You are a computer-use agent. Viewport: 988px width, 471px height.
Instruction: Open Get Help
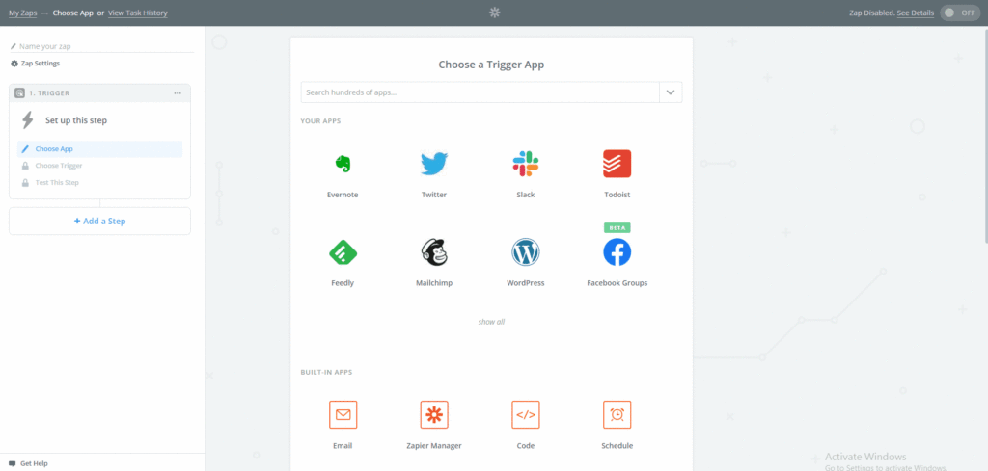(28, 463)
